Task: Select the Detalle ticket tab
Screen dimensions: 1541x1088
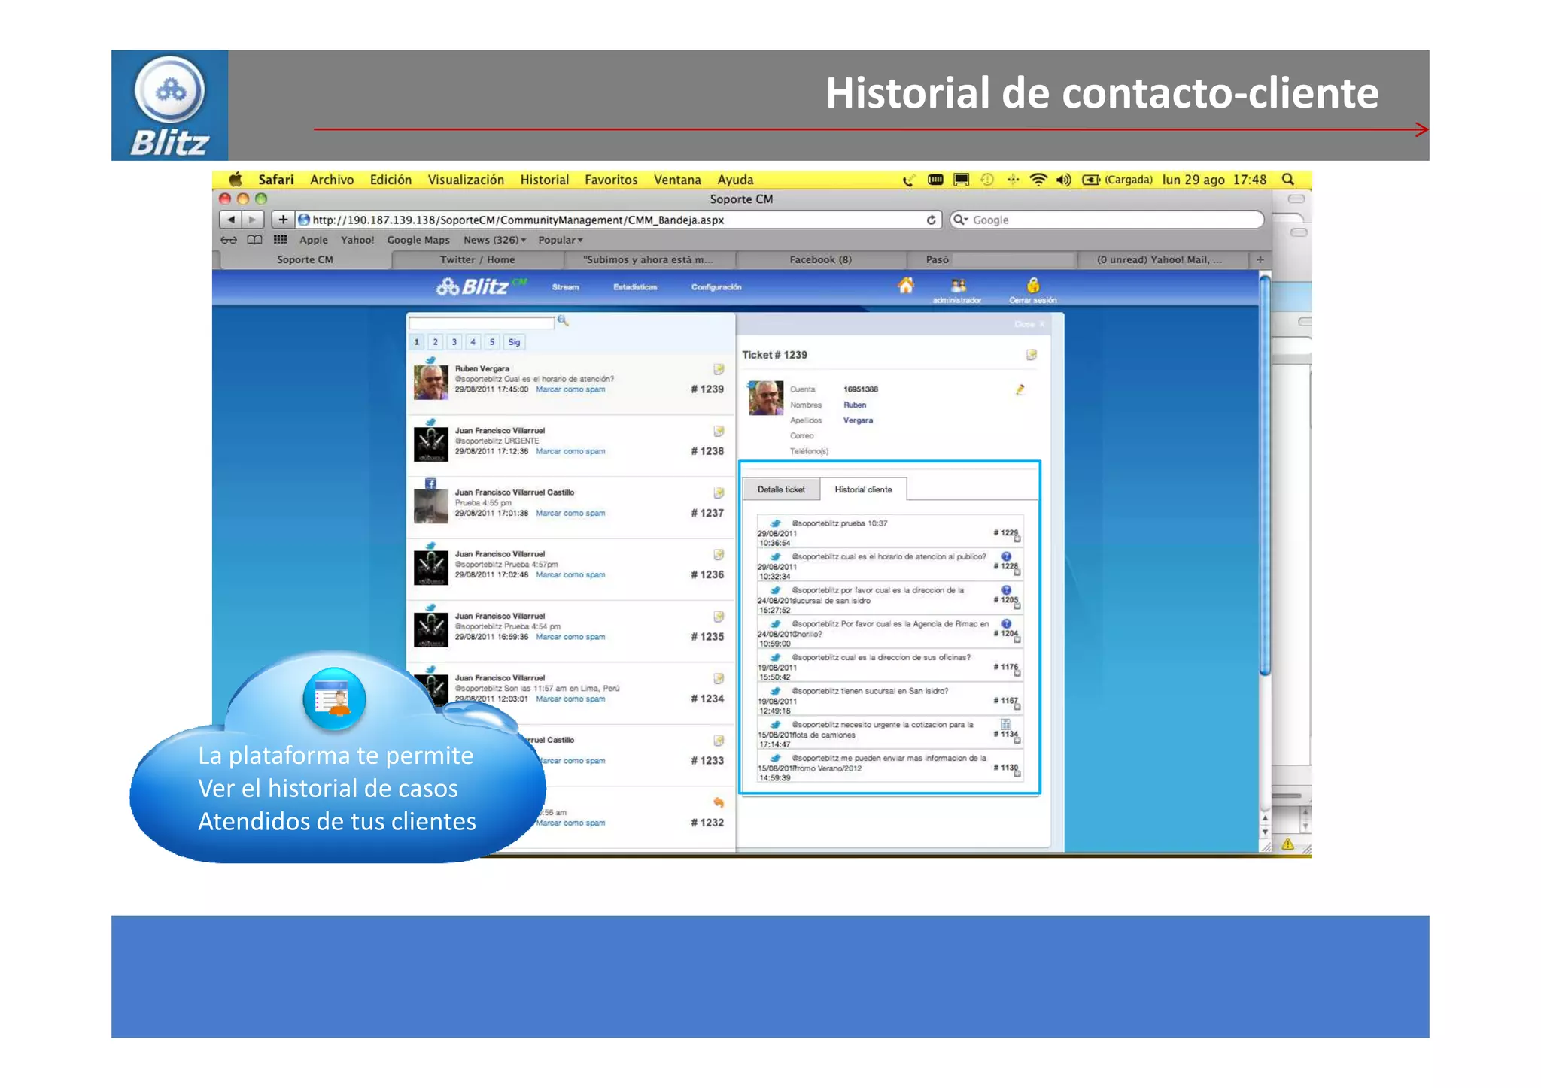Action: 781,489
